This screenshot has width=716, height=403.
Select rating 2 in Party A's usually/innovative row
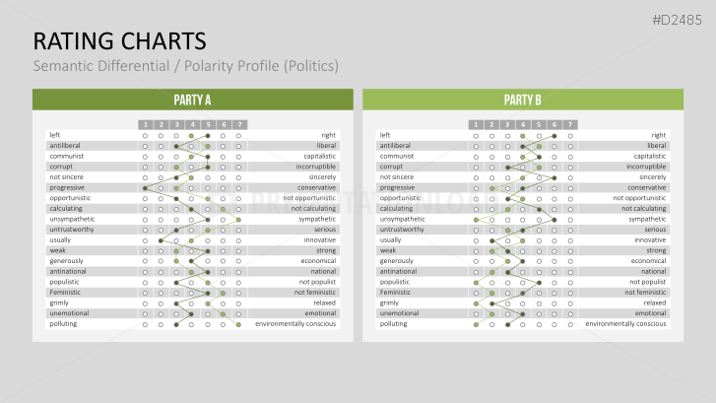click(161, 239)
